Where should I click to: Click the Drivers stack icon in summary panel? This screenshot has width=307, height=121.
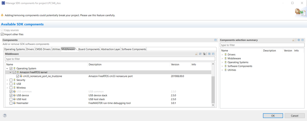pos(226,54)
